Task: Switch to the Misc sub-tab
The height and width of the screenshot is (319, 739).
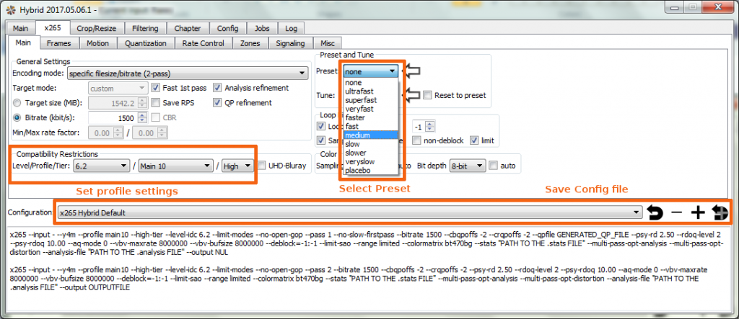Action: (x=328, y=43)
